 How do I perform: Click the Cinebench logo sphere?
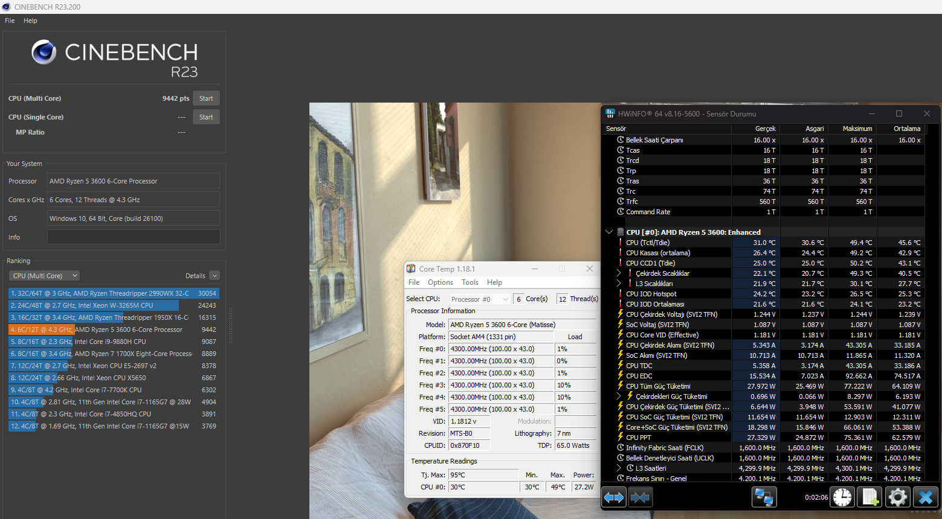tap(44, 53)
